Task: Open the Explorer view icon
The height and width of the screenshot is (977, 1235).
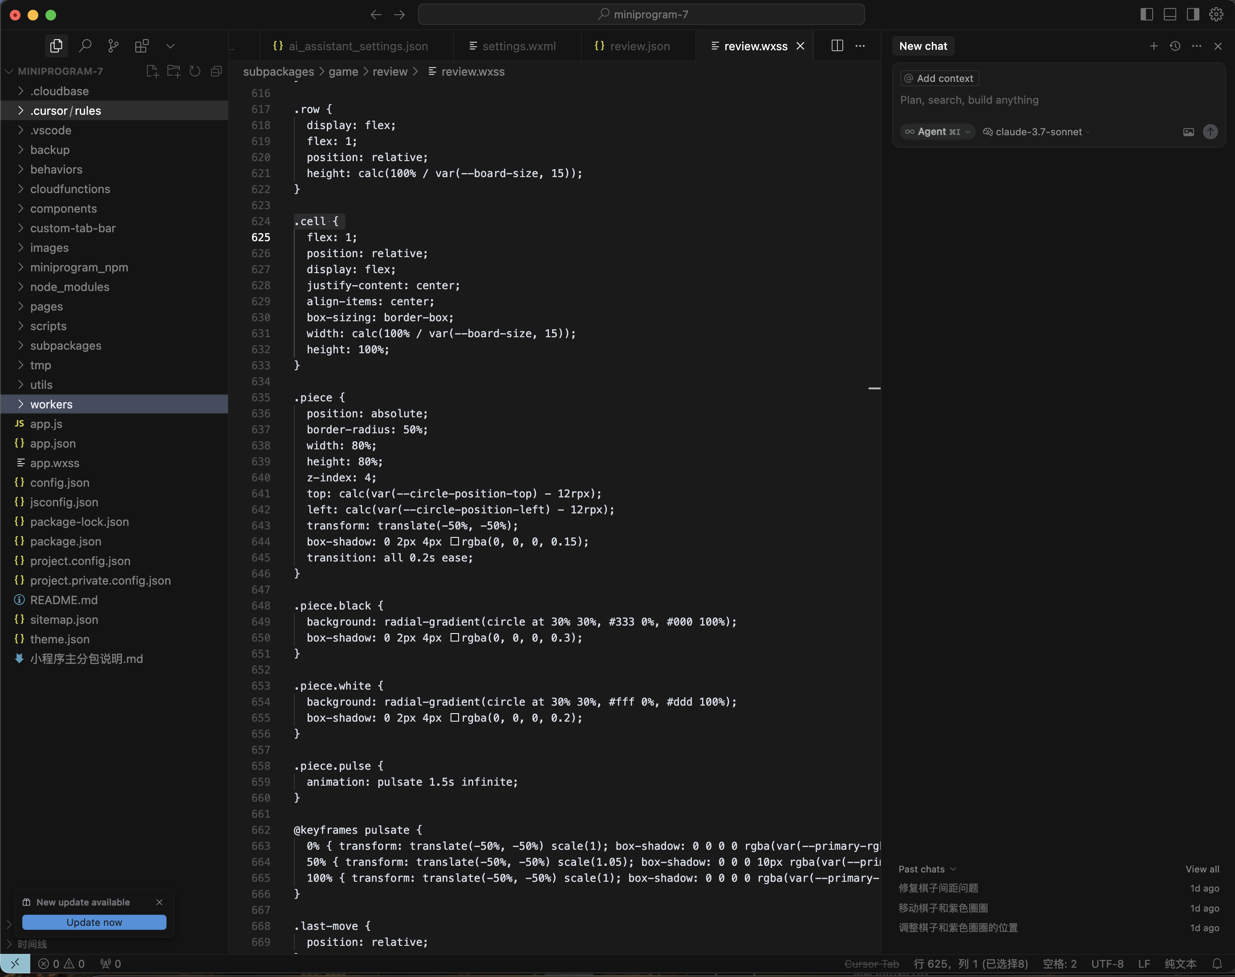Action: click(56, 46)
